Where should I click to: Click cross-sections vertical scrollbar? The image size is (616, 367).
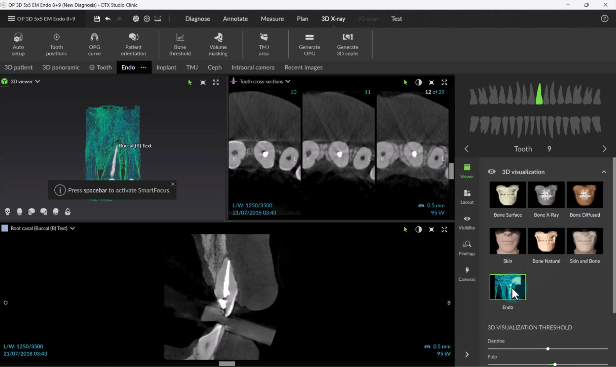point(451,171)
